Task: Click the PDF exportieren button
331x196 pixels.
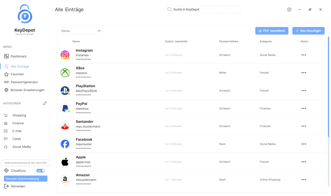Action: (272, 31)
